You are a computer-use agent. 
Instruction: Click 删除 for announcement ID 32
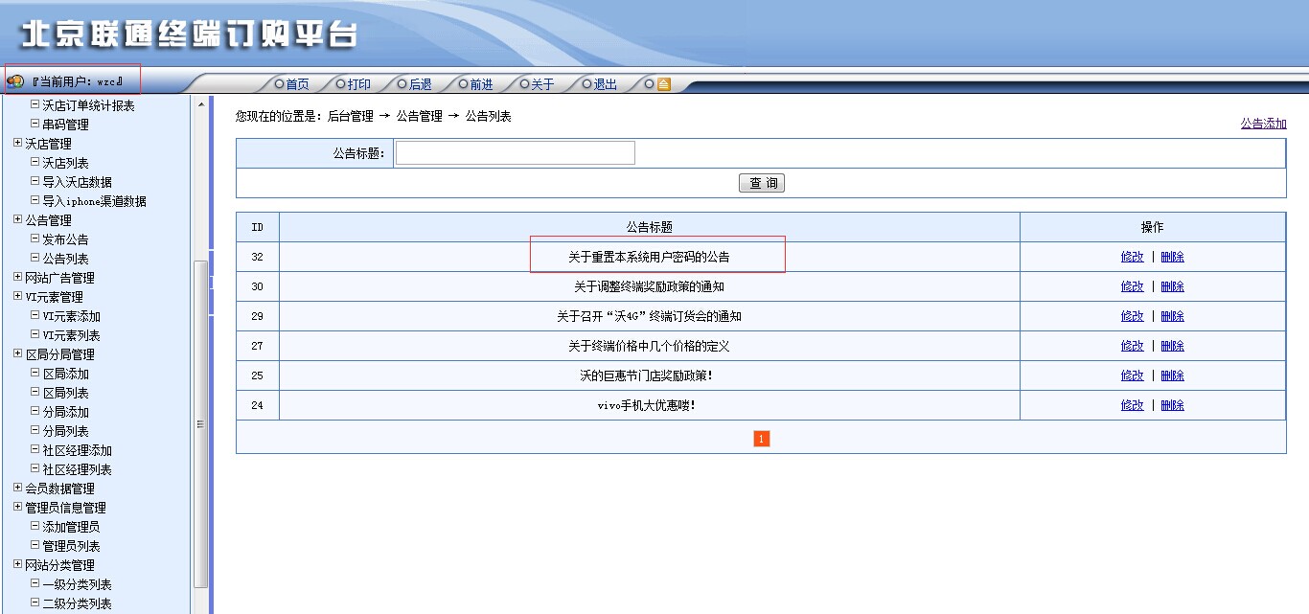coord(1172,257)
